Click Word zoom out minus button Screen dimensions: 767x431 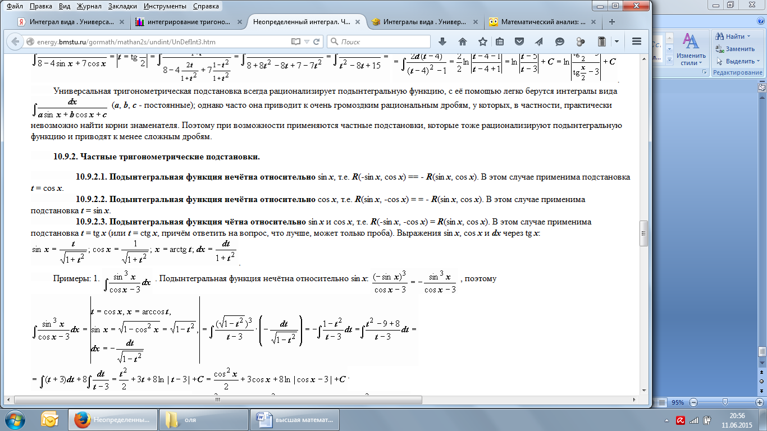tap(692, 403)
